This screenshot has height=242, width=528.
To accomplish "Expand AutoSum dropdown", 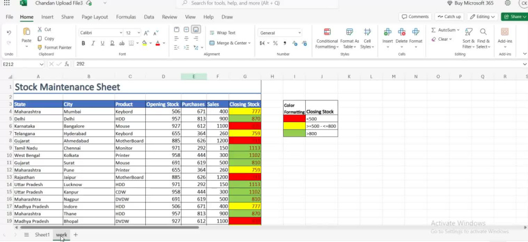I will pyautogui.click(x=458, y=30).
